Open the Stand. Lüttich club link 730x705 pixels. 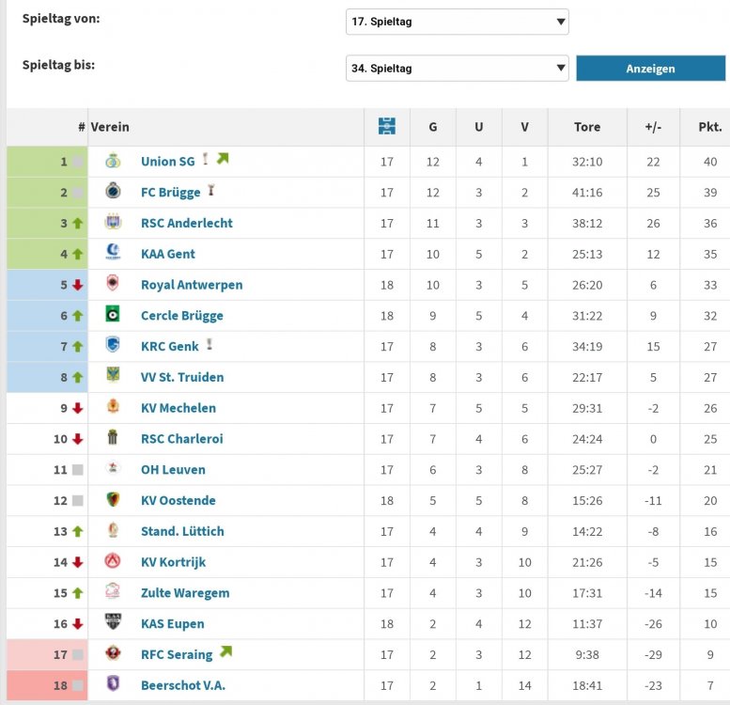(182, 531)
